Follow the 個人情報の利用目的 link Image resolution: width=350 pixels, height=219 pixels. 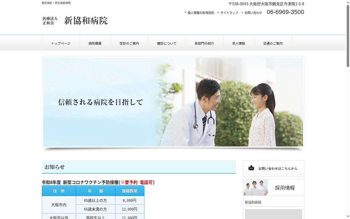pos(201,13)
